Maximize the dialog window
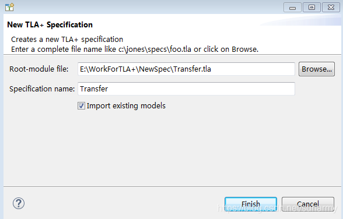Image resolution: width=343 pixels, height=219 pixels. [x=311, y=8]
